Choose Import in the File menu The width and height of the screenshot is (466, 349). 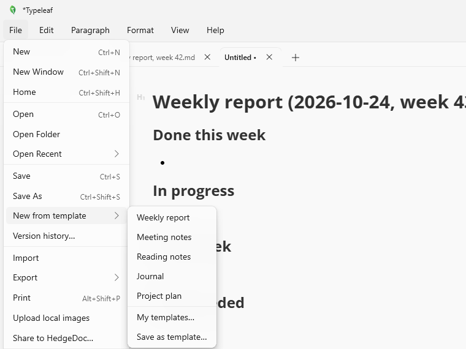67,258
